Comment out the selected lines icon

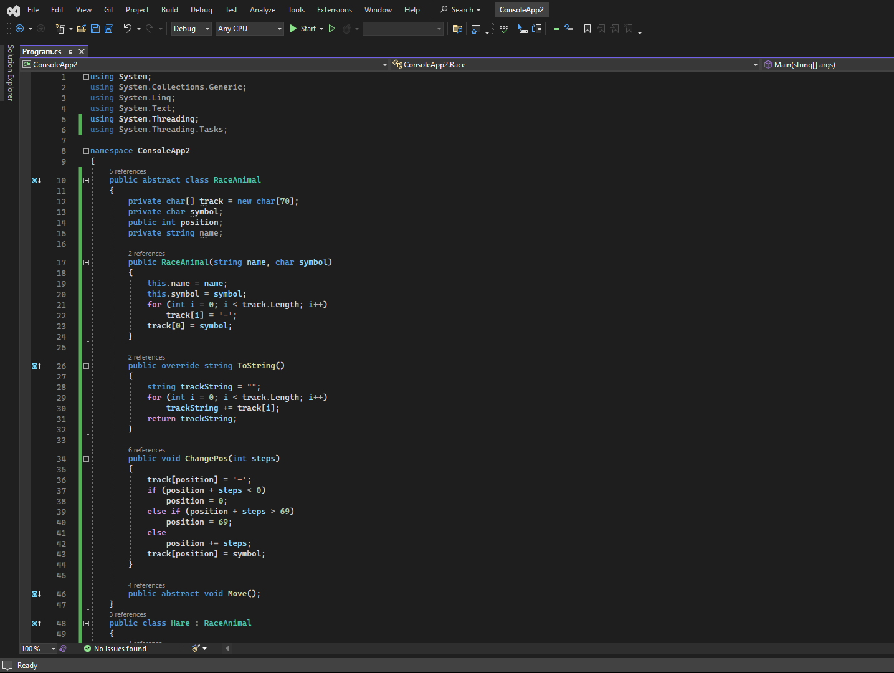click(555, 29)
